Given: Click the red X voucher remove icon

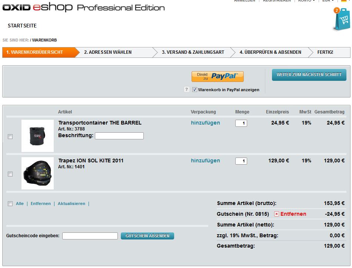Looking at the screenshot, I should 276,214.
